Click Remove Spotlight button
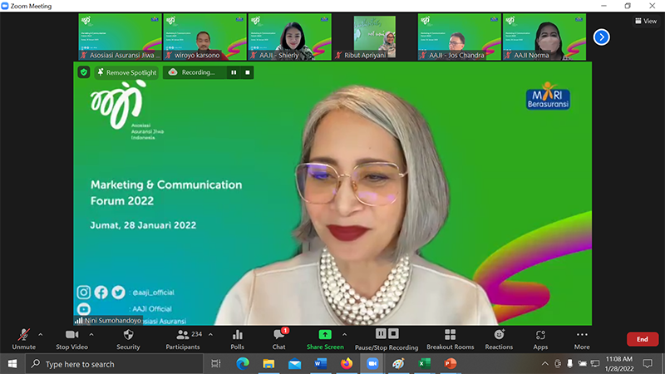The height and width of the screenshot is (374, 665). [127, 72]
